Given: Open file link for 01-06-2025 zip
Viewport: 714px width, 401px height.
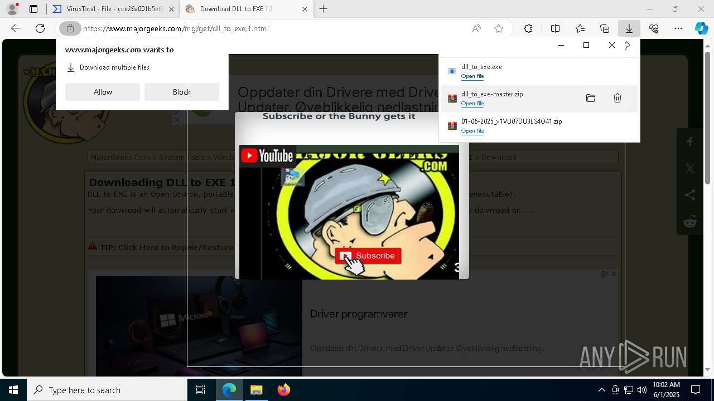Looking at the screenshot, I should [472, 131].
